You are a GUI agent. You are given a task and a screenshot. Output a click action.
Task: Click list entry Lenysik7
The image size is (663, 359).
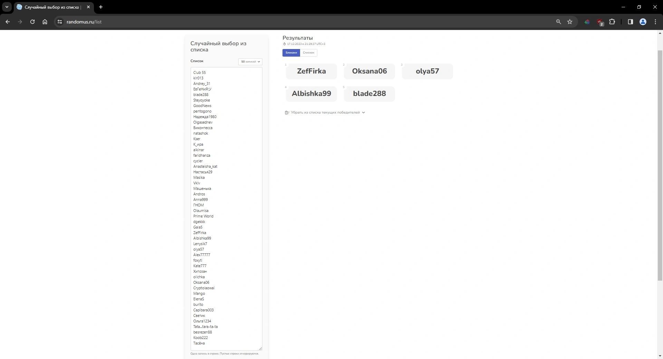tap(200, 244)
